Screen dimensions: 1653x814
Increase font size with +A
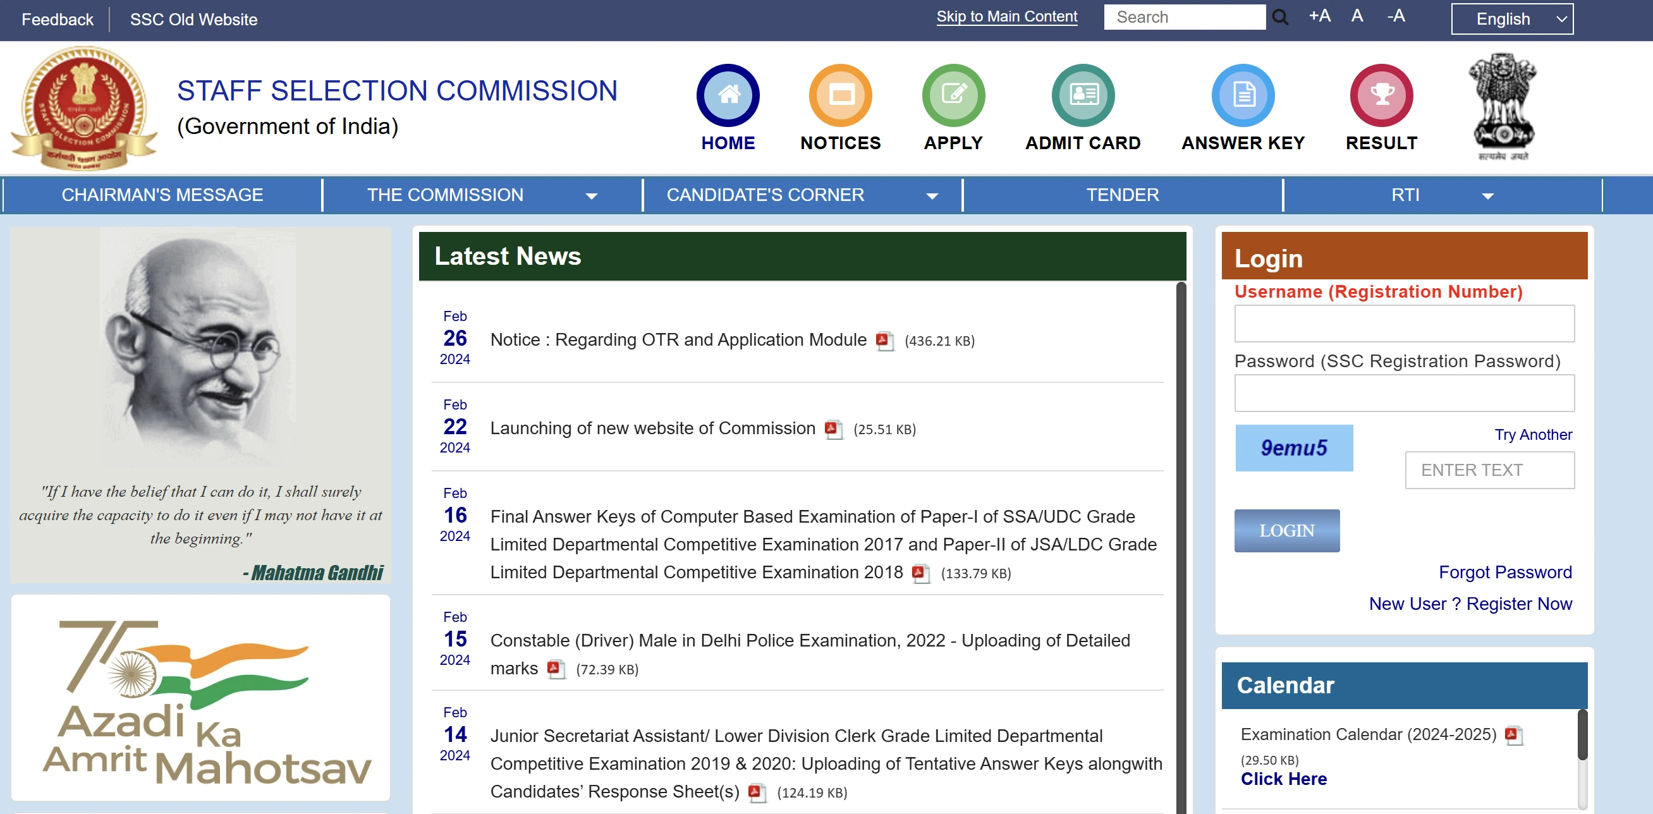tap(1319, 16)
